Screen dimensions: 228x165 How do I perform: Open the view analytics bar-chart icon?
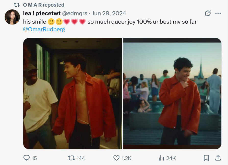[x=161, y=158]
